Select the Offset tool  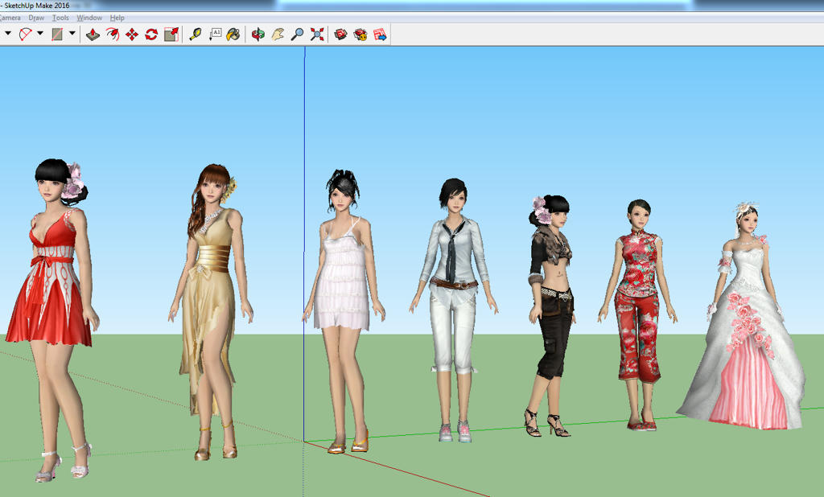pyautogui.click(x=113, y=35)
